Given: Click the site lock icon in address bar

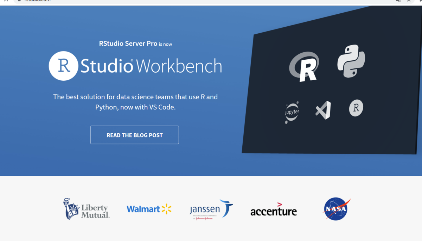Looking at the screenshot, I should [20, 1].
